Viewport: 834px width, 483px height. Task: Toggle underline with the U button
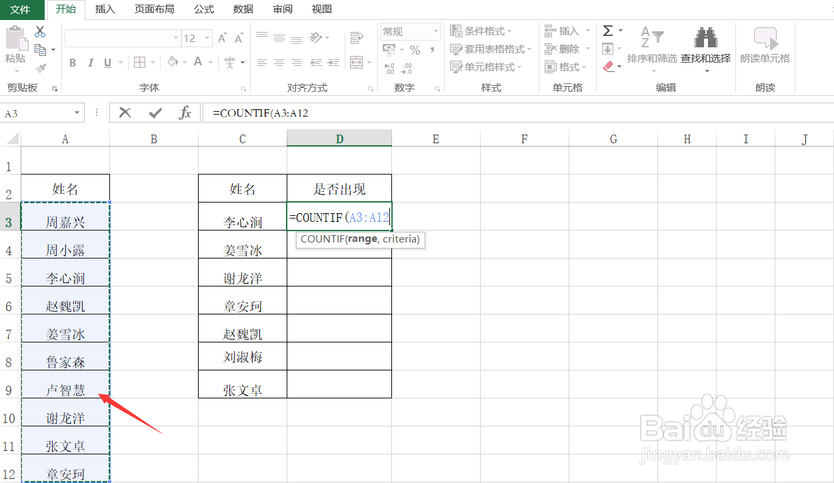(x=107, y=63)
